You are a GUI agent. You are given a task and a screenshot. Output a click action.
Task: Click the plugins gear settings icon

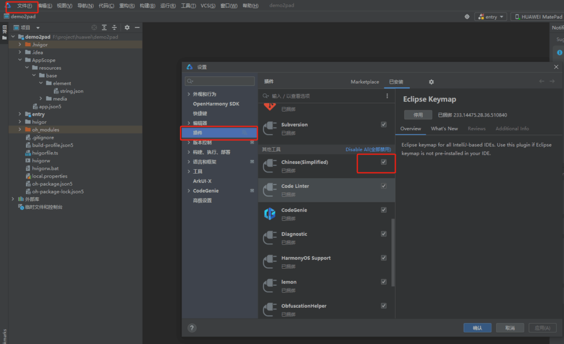(x=431, y=82)
